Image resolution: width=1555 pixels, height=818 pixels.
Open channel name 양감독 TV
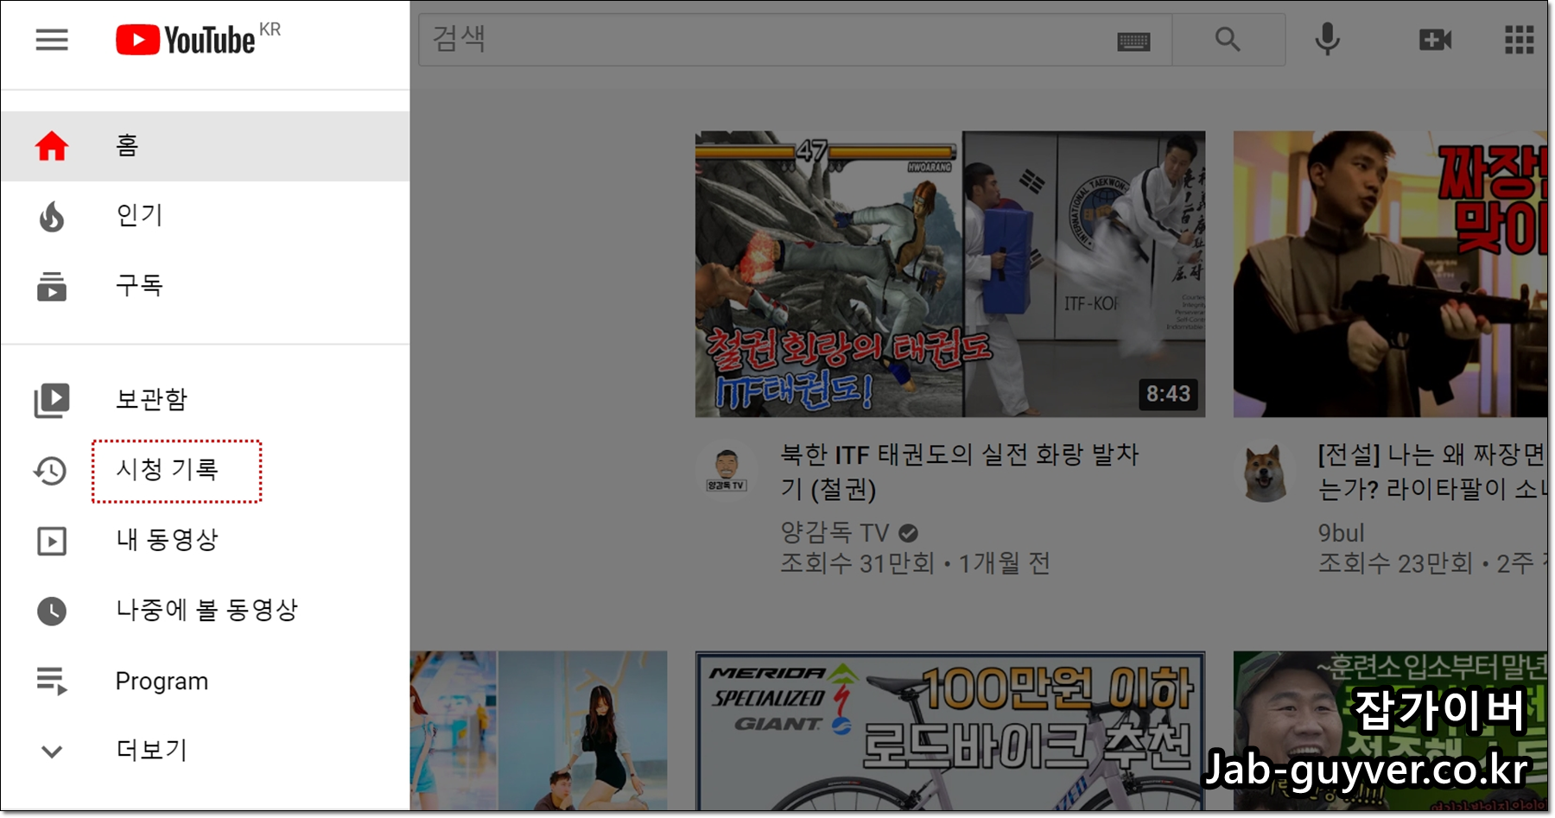(835, 532)
